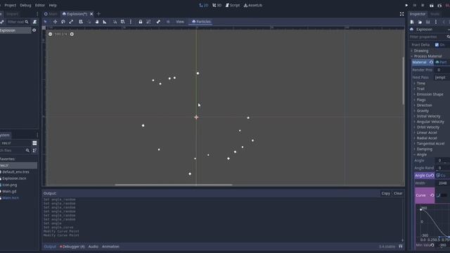Revert the Curve property with reset icon

tap(432, 195)
